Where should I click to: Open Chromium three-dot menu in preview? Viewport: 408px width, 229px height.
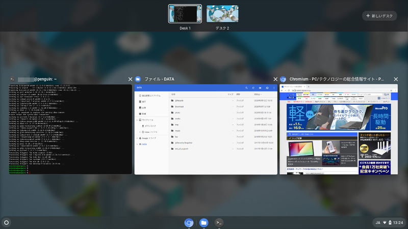[x=396, y=90]
